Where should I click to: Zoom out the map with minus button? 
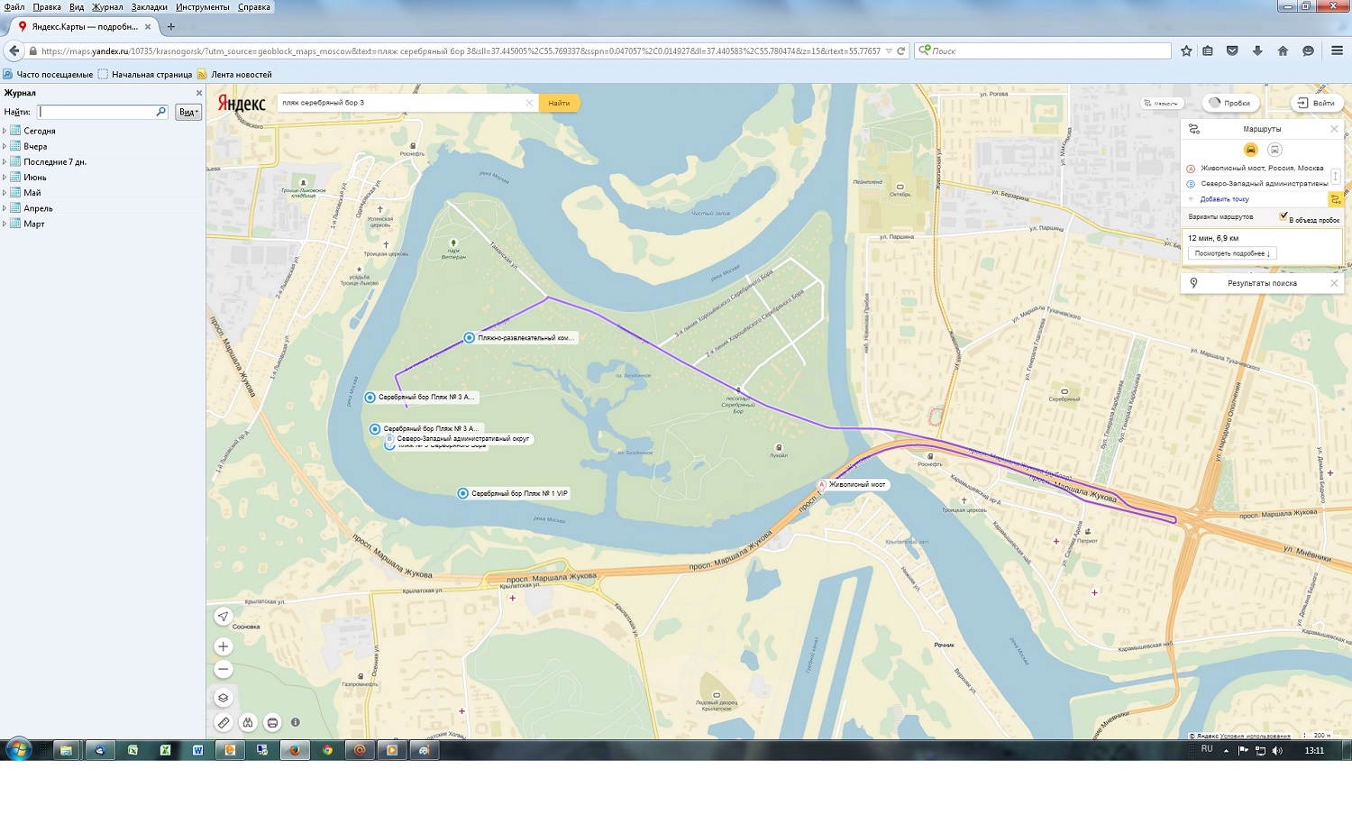224,669
